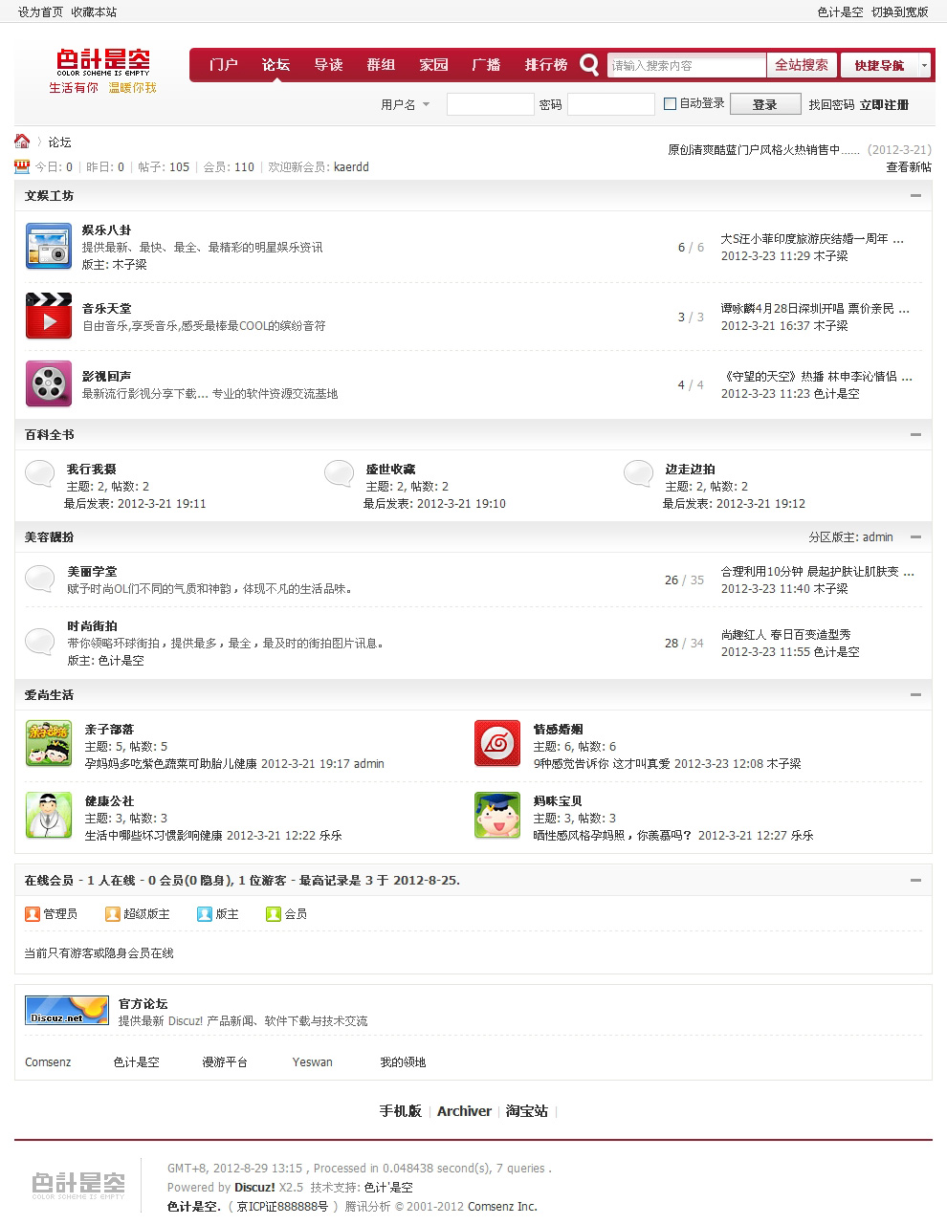Open the 门户 nav tab
This screenshot has height=1225, width=947.
tap(223, 65)
